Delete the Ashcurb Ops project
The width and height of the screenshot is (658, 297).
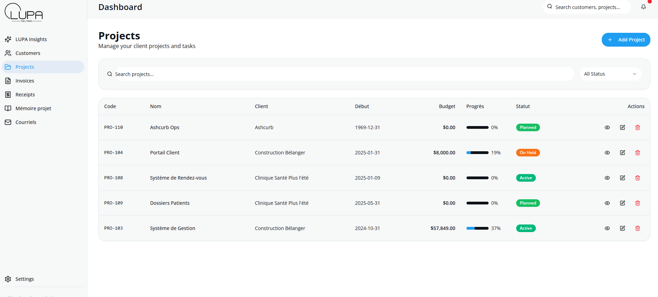coord(637,127)
